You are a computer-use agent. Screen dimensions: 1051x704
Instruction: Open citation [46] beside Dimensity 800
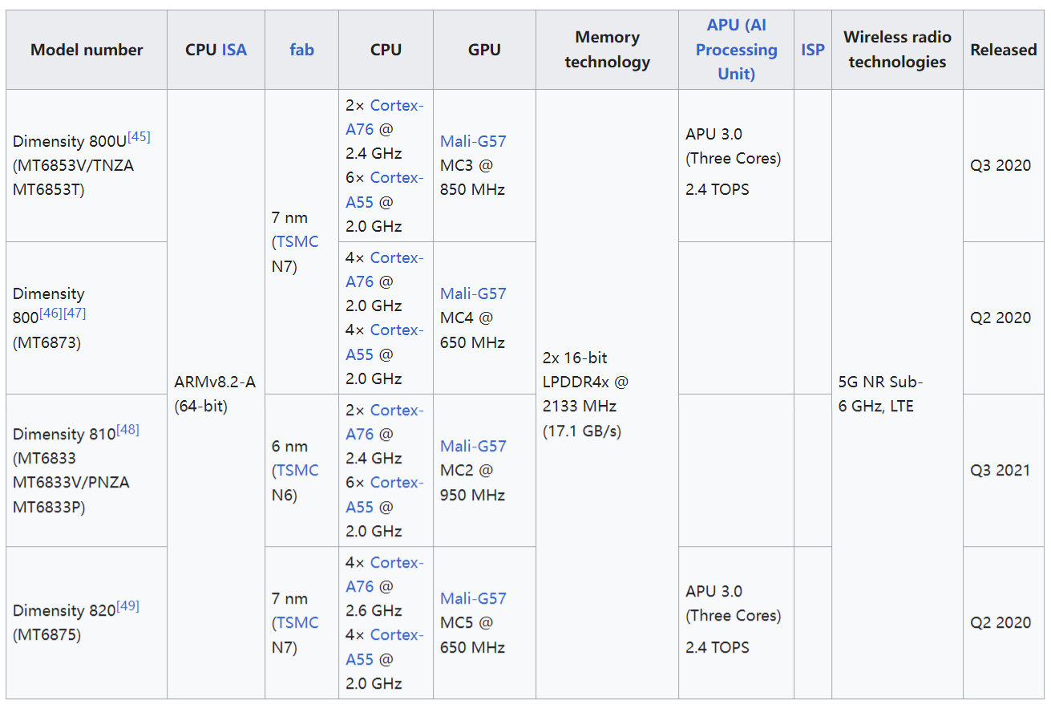51,314
